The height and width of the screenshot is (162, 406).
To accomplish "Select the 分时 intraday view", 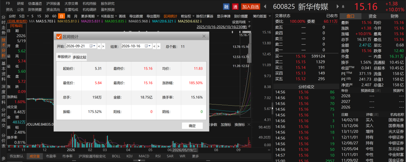I will tap(12, 16).
